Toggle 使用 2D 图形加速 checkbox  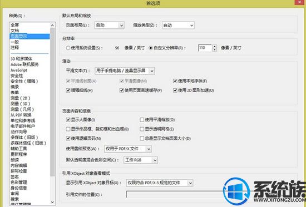coord(175,90)
